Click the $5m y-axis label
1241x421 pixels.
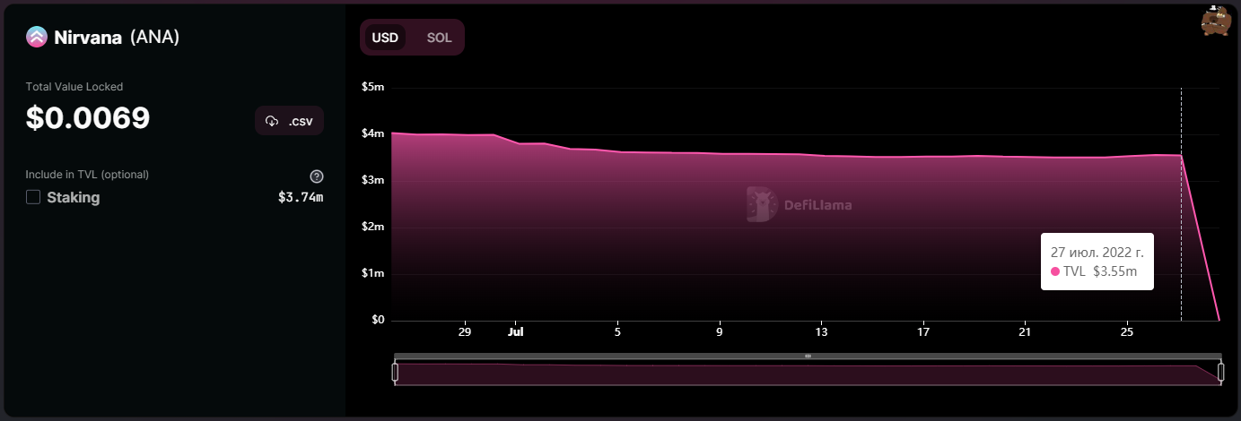(373, 87)
